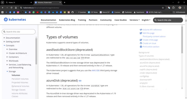Click the left sidebar scrollbar thumb
187x99 pixels.
tap(36, 51)
